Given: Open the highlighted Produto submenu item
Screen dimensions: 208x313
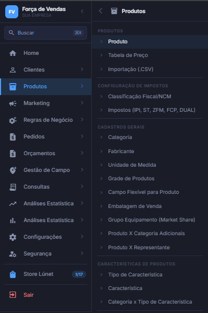Looking at the screenshot, I should click(x=150, y=42).
